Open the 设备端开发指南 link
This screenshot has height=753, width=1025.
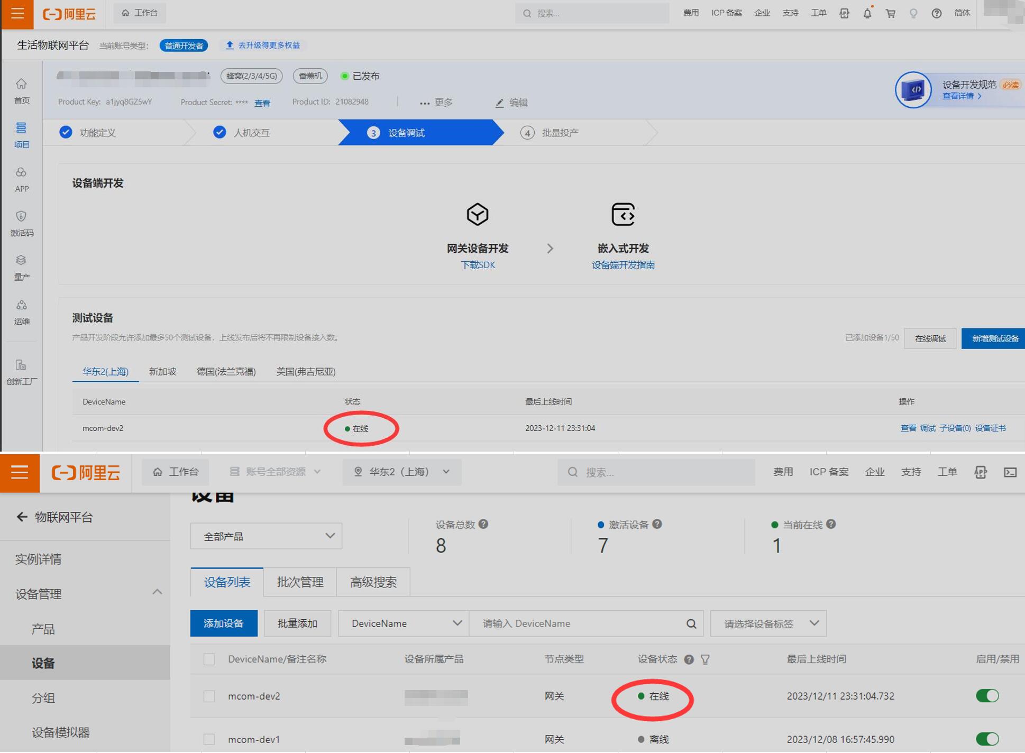tap(623, 265)
